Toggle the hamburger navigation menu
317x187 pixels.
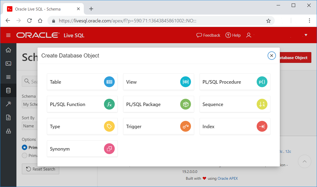tap(8, 35)
